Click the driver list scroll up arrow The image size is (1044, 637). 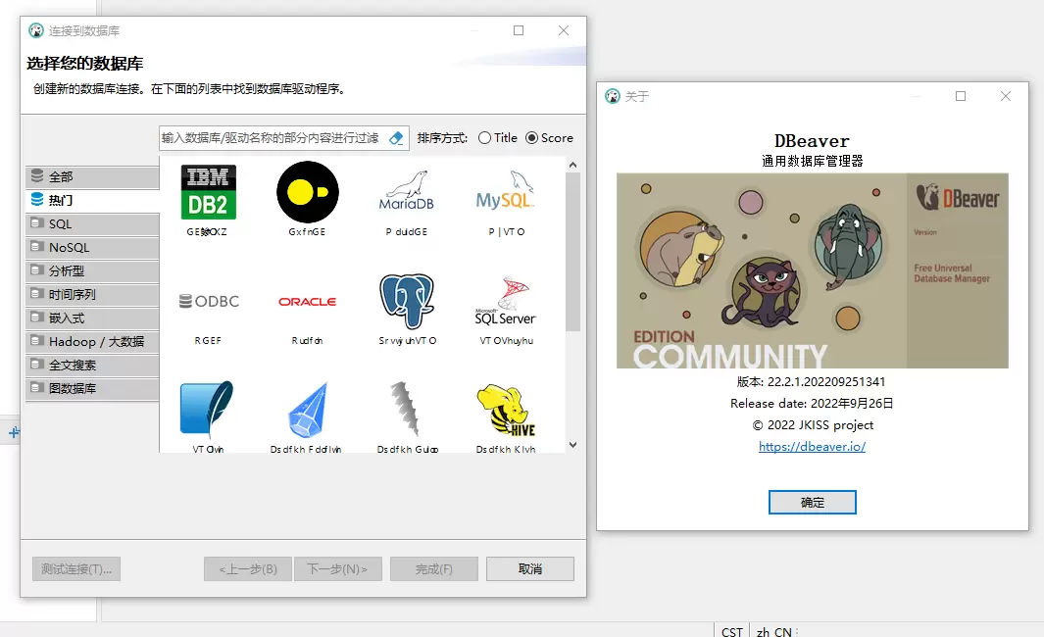[572, 165]
